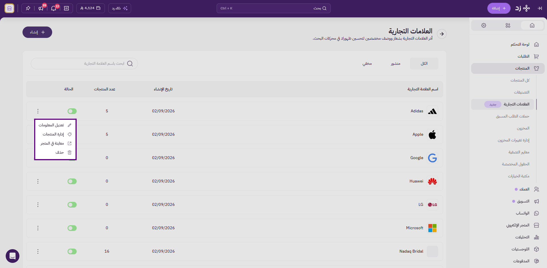The image size is (547, 268).
Task: Open announcements megaphone with 89 badge
Action: (41, 8)
